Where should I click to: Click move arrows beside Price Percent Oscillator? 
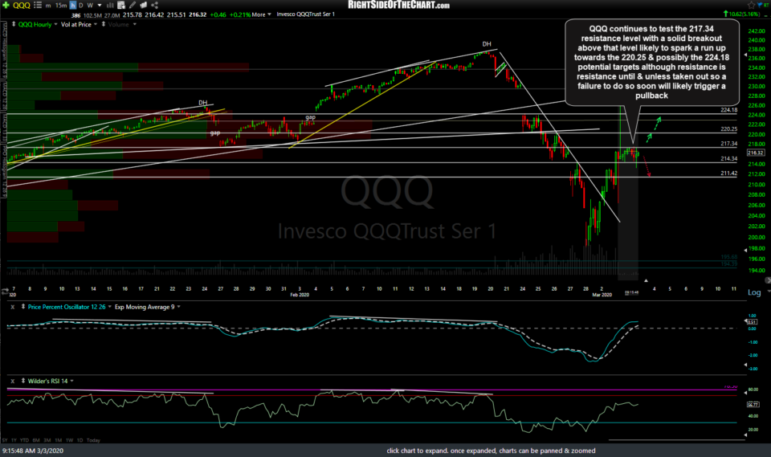[22, 307]
